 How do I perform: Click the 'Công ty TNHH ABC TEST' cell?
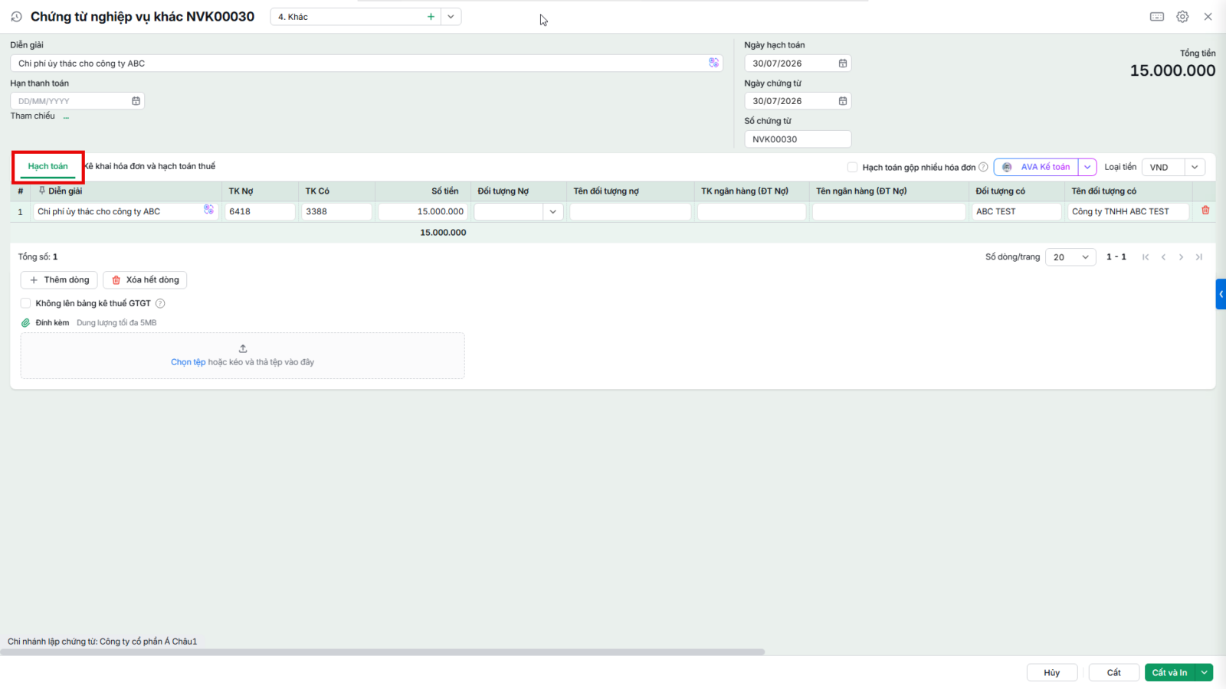click(x=1129, y=212)
